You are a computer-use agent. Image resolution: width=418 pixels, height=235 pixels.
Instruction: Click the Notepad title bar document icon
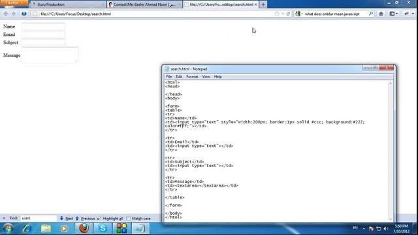click(x=167, y=69)
